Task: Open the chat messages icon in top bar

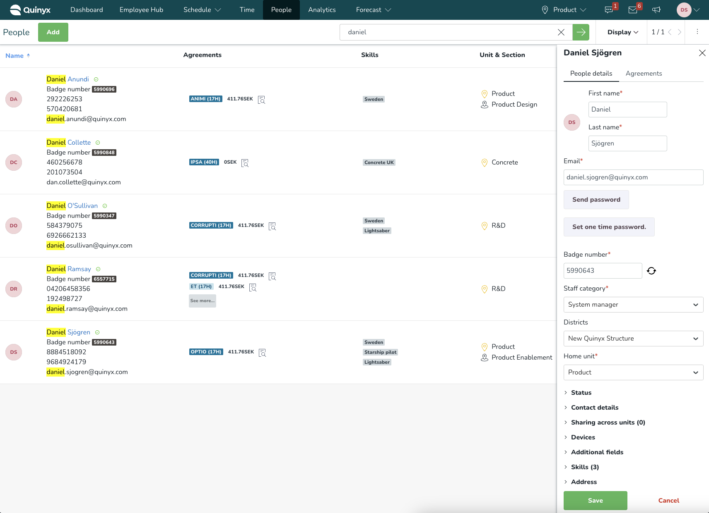Action: pyautogui.click(x=609, y=10)
